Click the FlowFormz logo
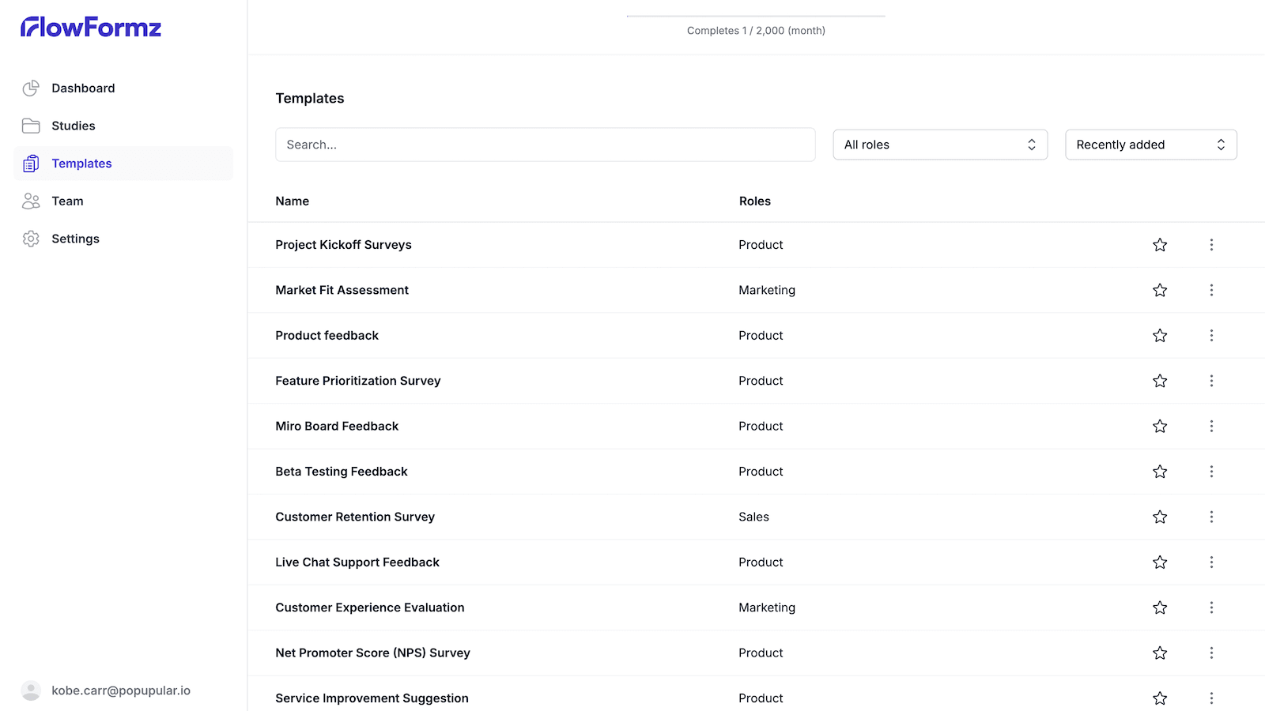 pyautogui.click(x=91, y=28)
